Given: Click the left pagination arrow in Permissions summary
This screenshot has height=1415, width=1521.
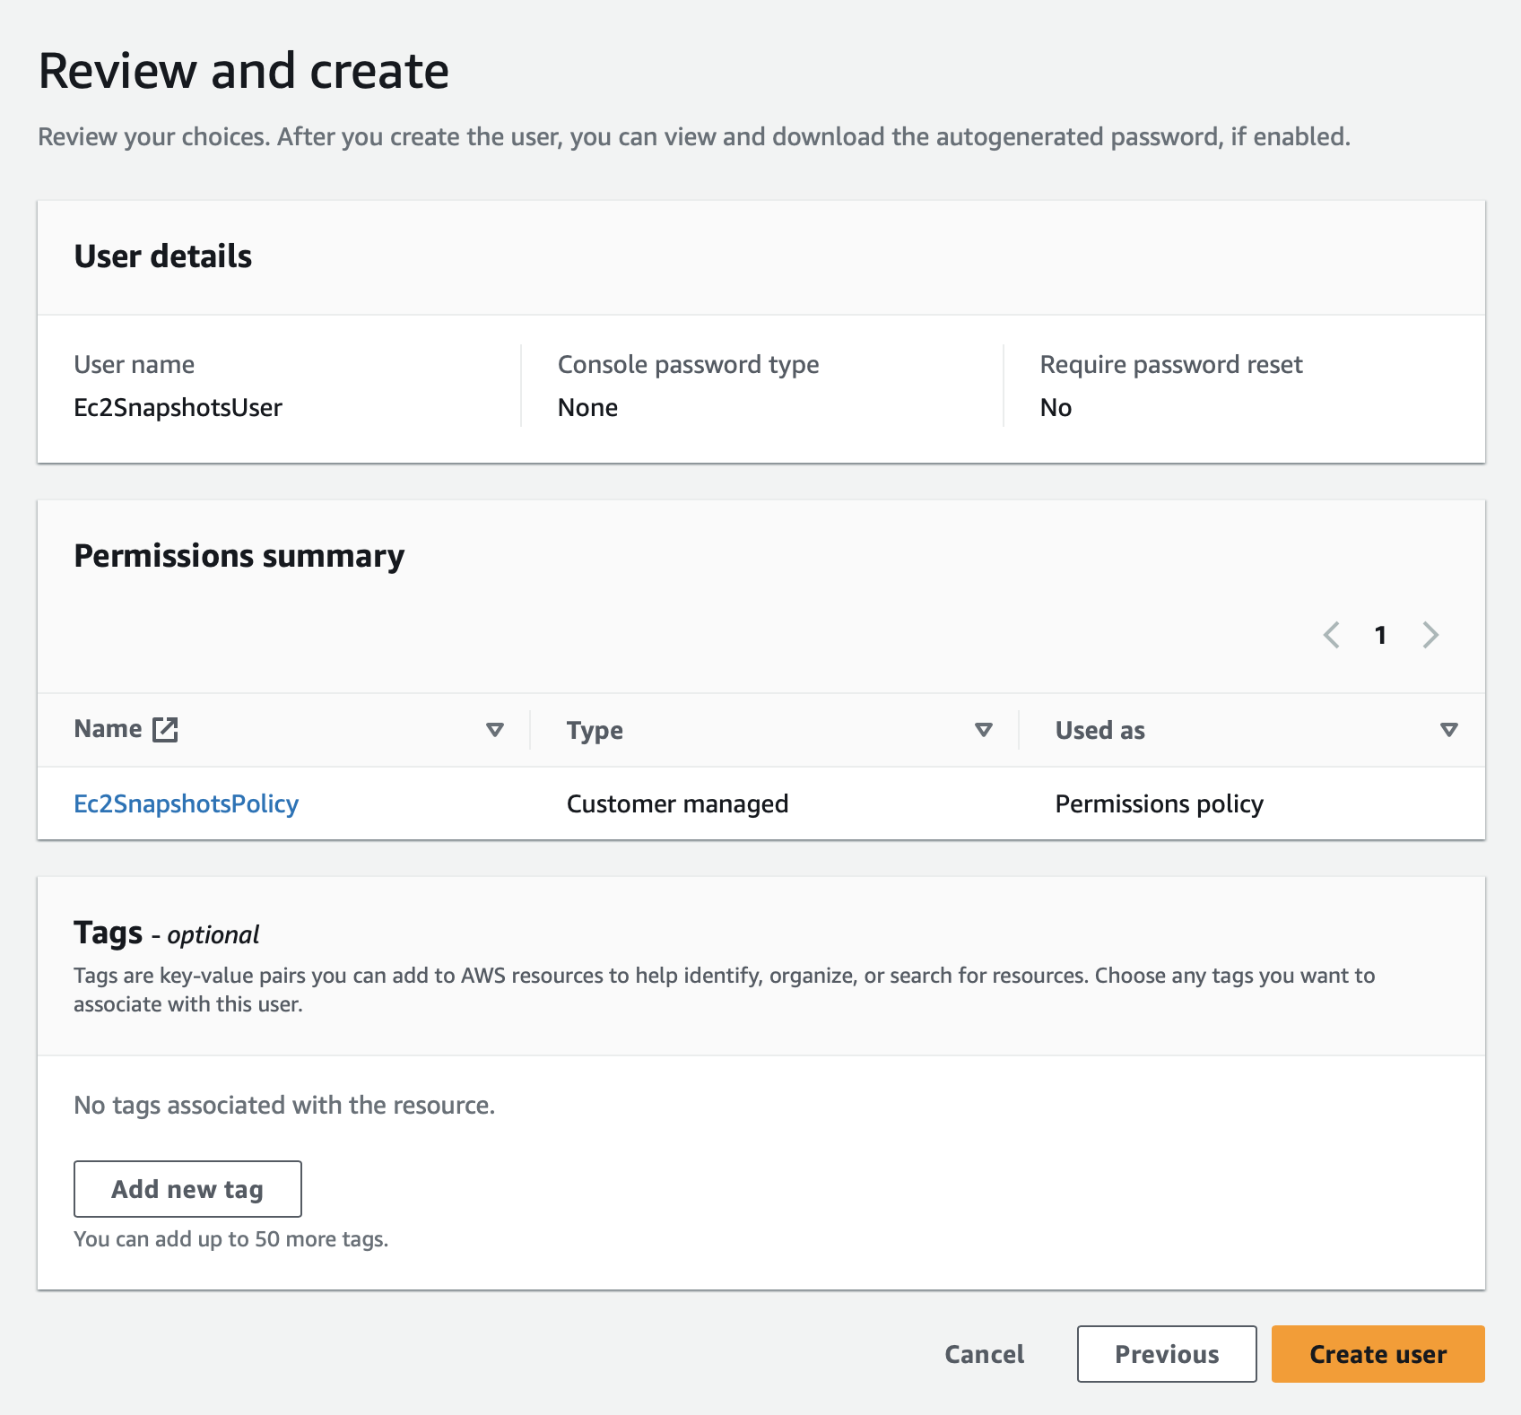Looking at the screenshot, I should tap(1333, 635).
